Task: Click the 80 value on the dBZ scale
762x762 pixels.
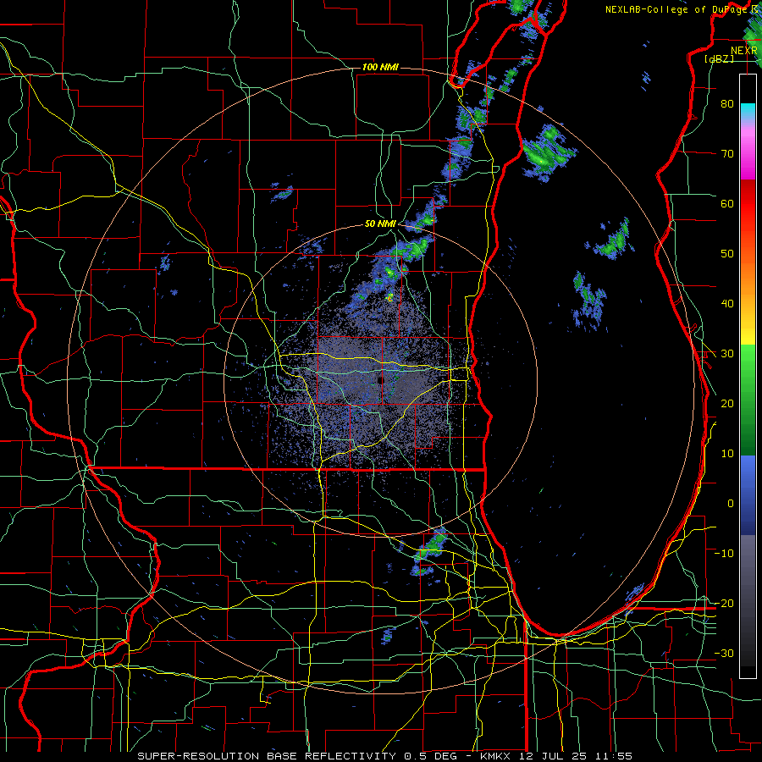Action: [x=727, y=104]
